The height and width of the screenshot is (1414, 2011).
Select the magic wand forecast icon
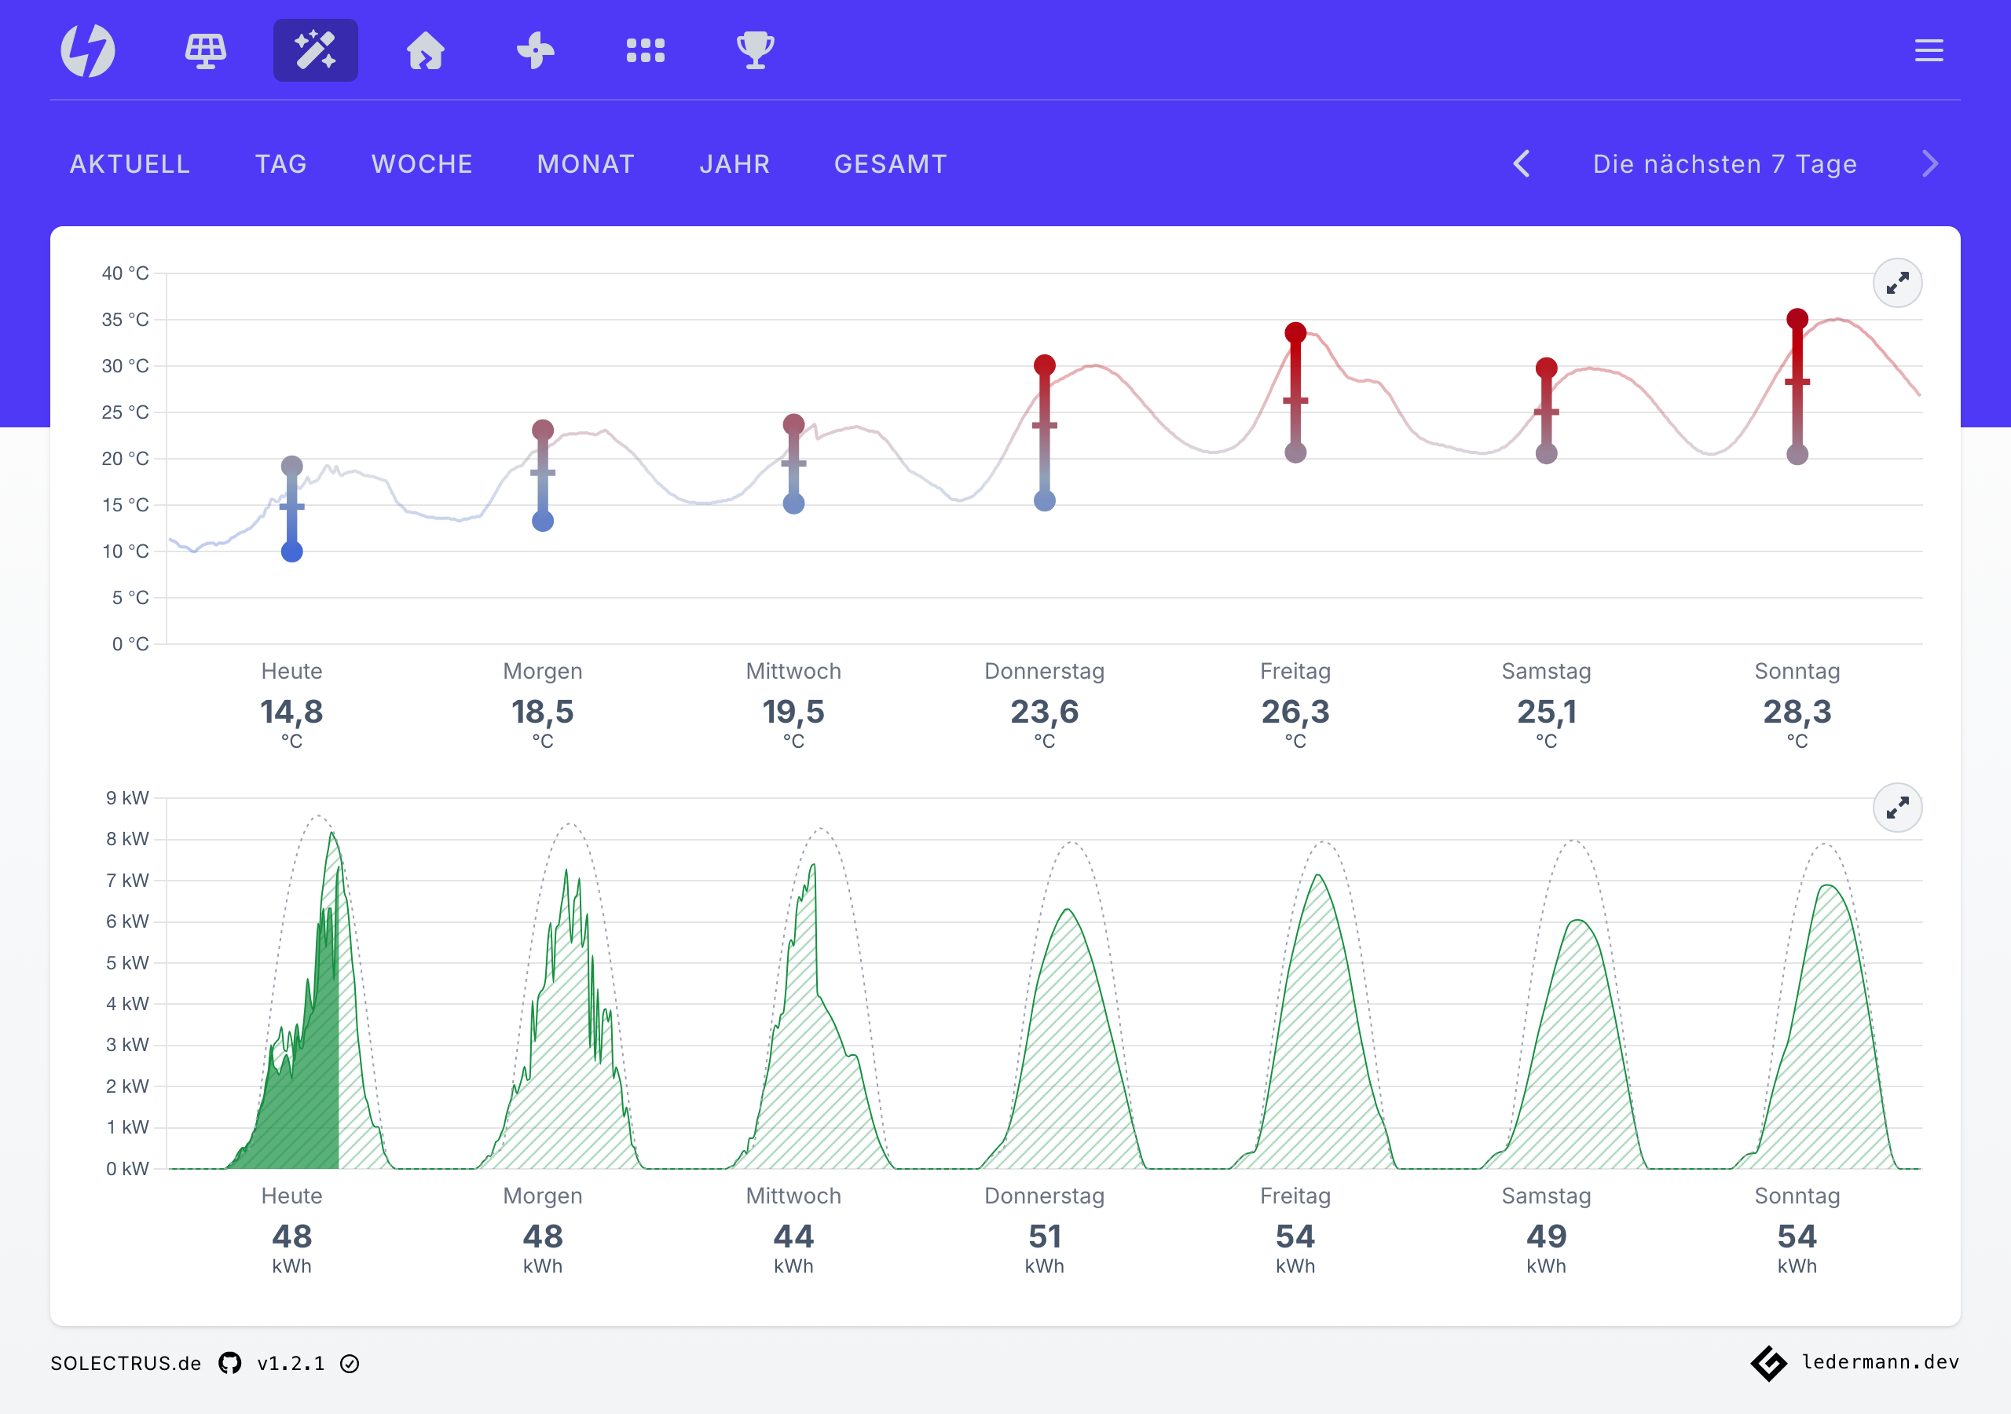pyautogui.click(x=315, y=50)
